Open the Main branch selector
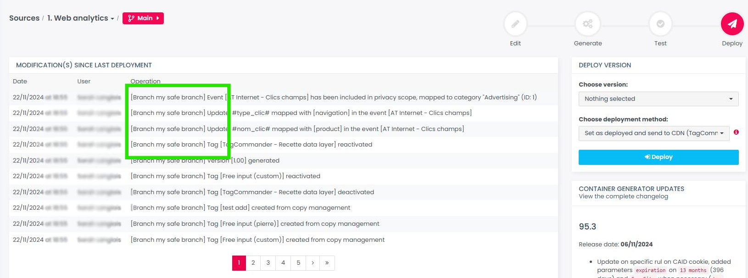The width and height of the screenshot is (748, 278). 143,18
